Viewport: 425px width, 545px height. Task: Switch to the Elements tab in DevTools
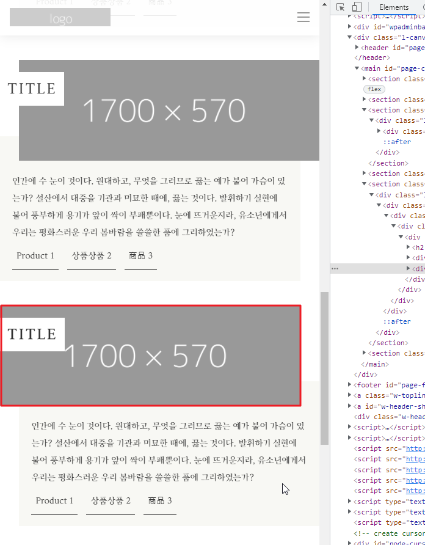point(394,7)
